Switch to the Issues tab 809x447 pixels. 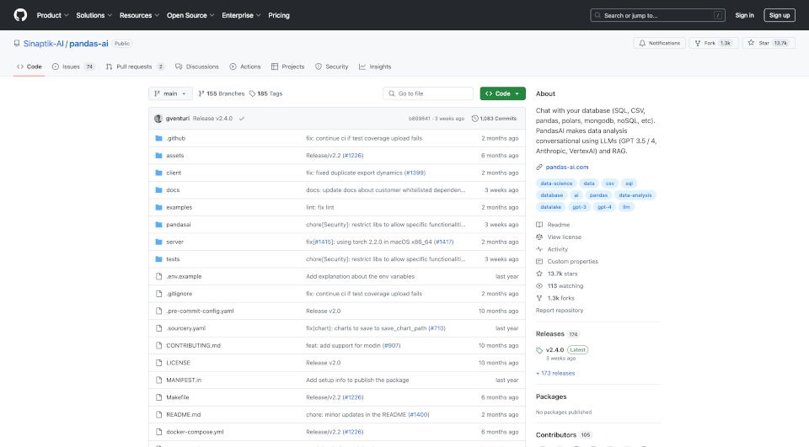click(x=73, y=67)
